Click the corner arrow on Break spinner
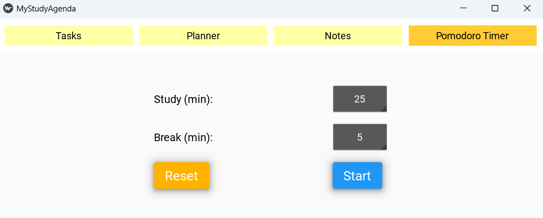Screen dimensions: 543x218 (384, 148)
